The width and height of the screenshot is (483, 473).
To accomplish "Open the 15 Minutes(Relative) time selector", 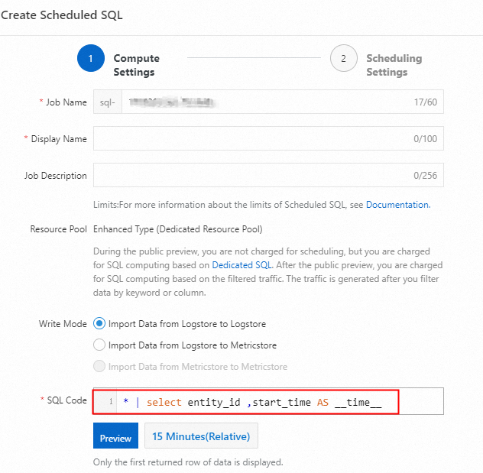I will click(x=201, y=436).
